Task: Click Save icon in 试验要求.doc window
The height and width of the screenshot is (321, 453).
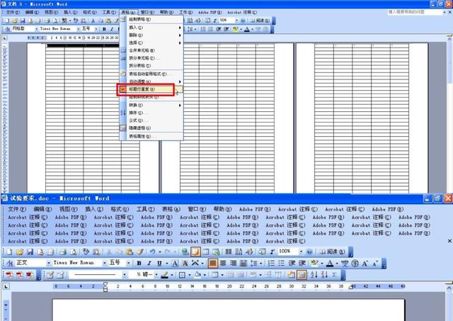Action: pyautogui.click(x=30, y=252)
